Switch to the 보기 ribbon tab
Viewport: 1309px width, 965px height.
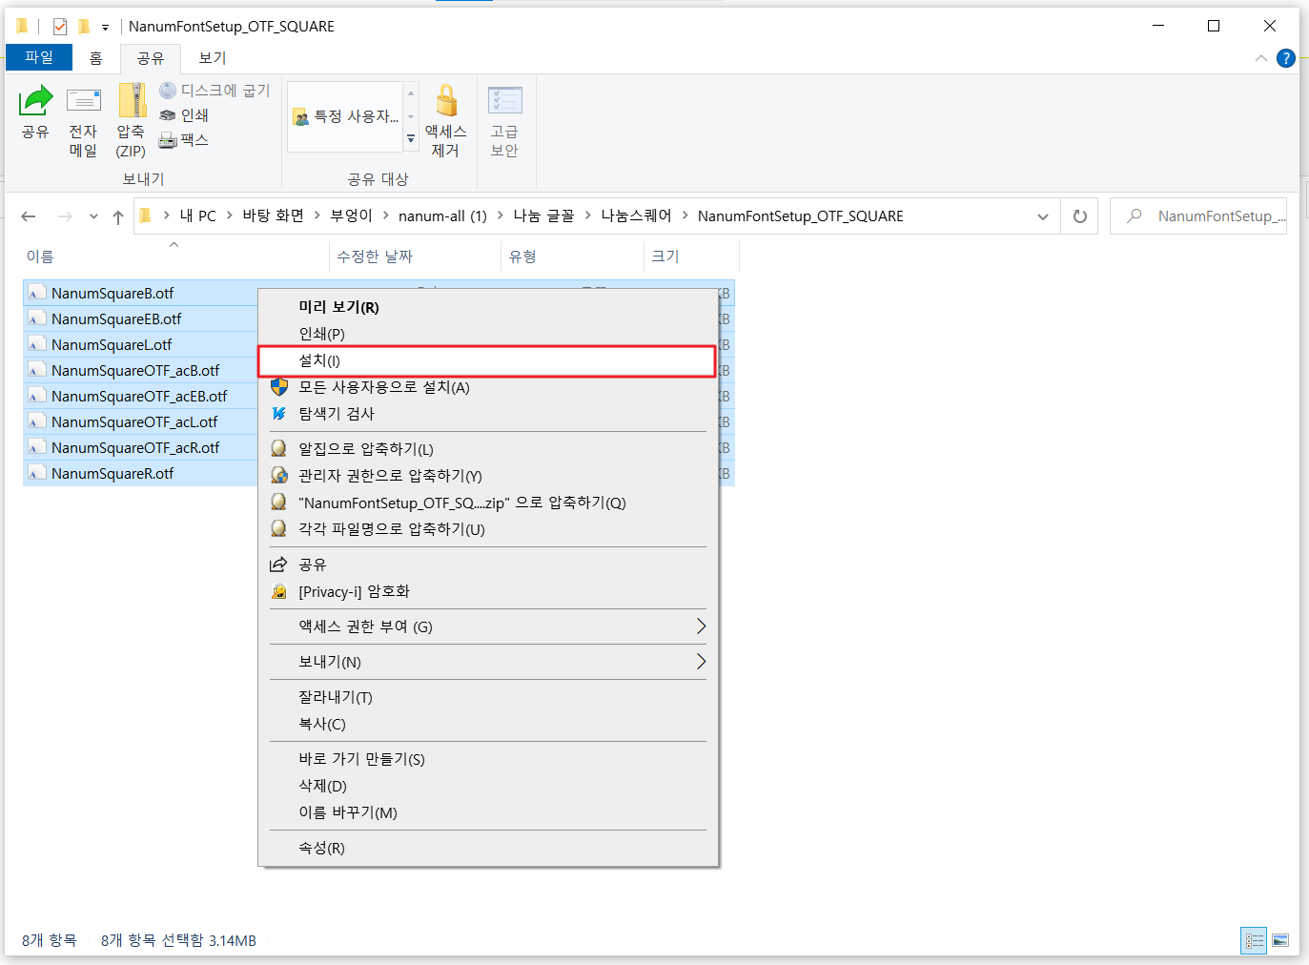click(x=213, y=58)
